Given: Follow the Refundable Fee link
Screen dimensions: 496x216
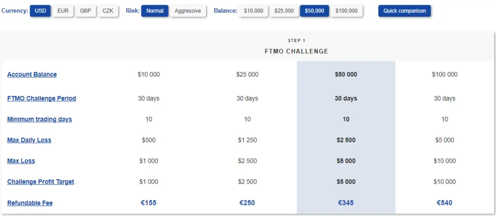Looking at the screenshot, I should click(30, 203).
